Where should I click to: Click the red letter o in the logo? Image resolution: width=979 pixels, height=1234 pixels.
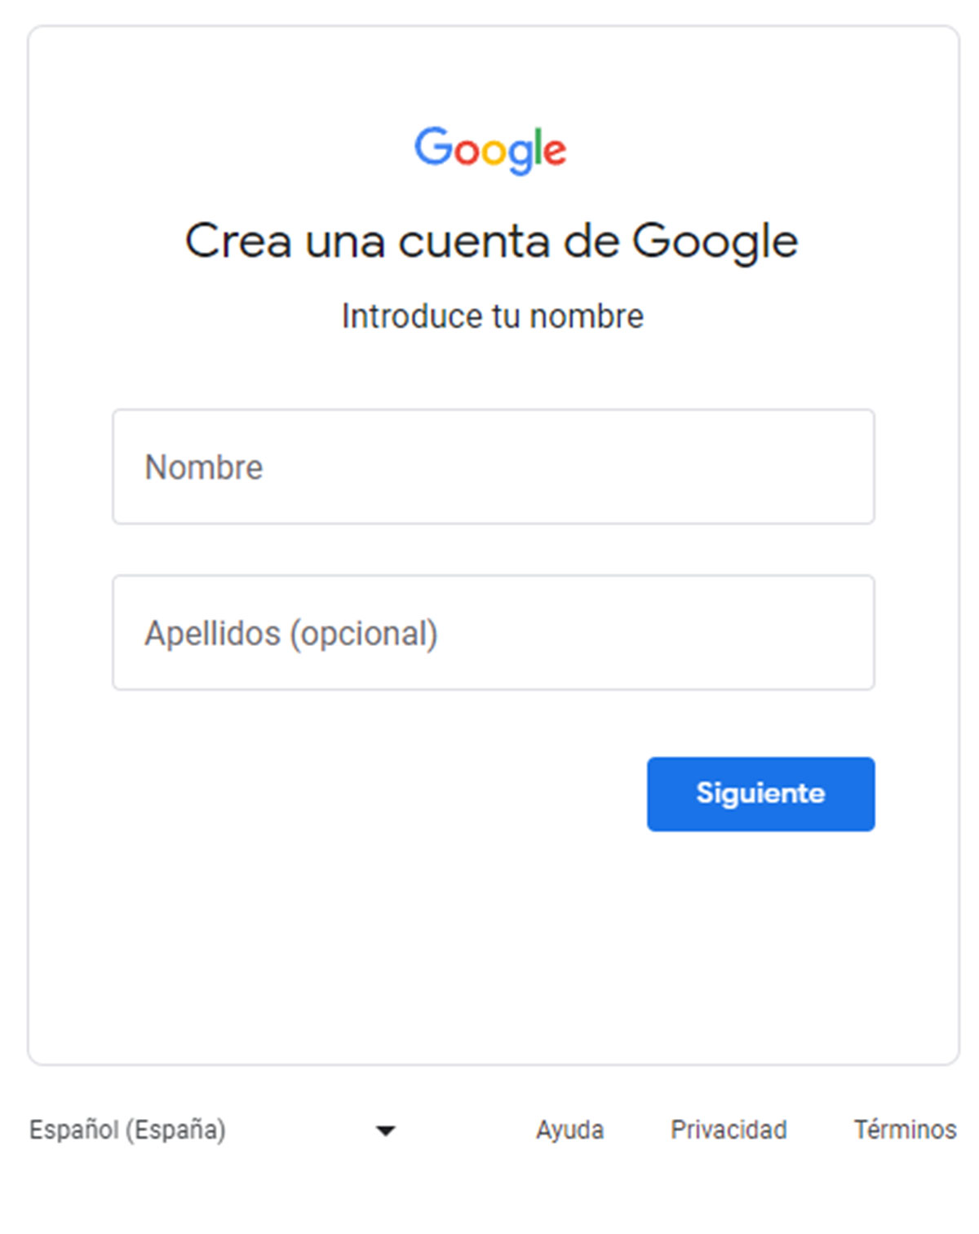click(x=467, y=152)
